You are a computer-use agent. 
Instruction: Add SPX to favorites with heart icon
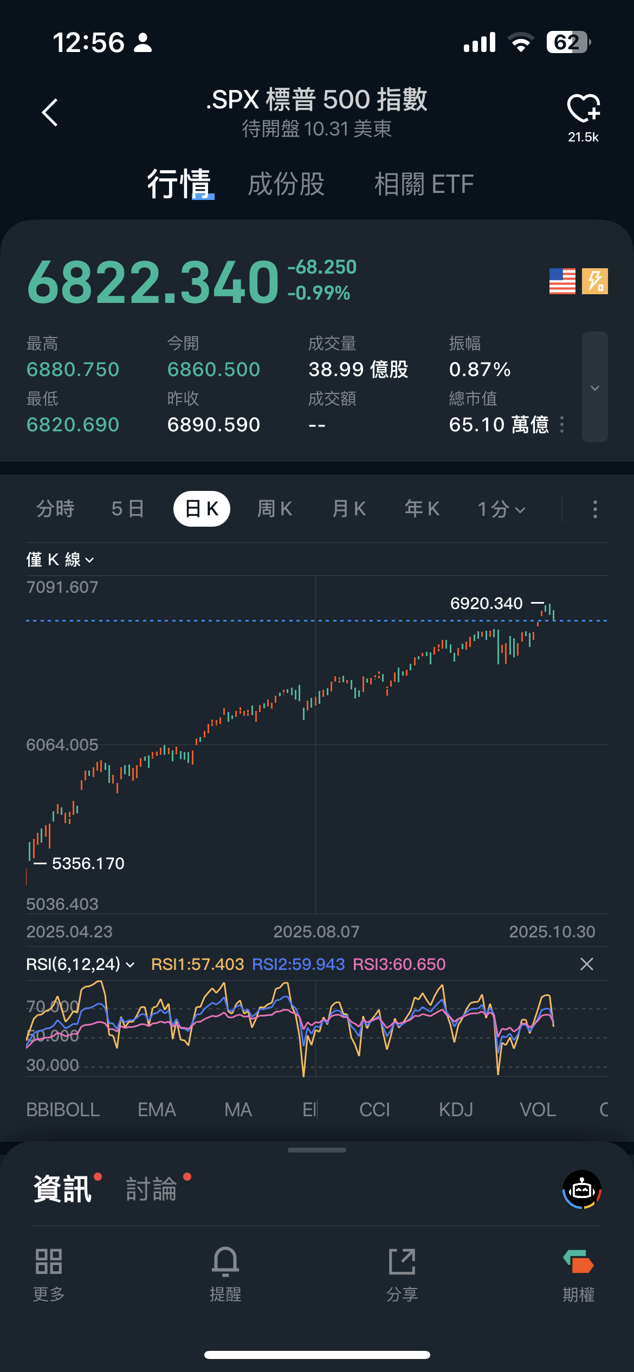pos(583,108)
